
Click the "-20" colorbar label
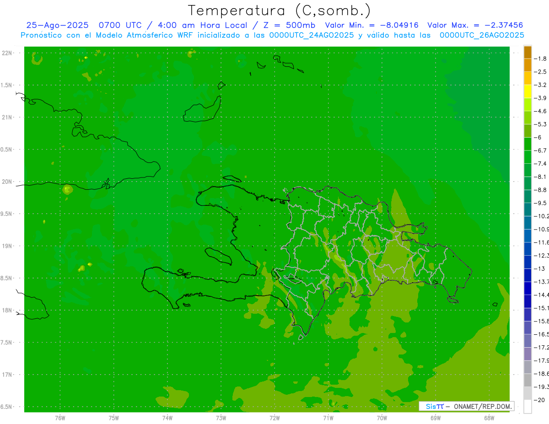tap(539, 400)
